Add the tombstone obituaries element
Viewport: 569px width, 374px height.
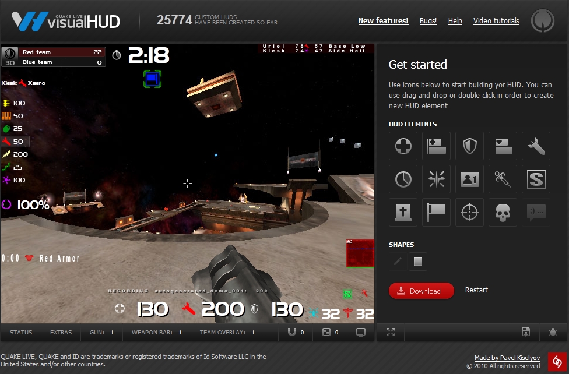click(403, 213)
